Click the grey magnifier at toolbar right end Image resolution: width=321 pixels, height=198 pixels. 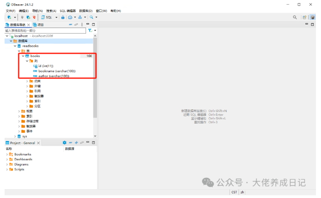coord(295,17)
